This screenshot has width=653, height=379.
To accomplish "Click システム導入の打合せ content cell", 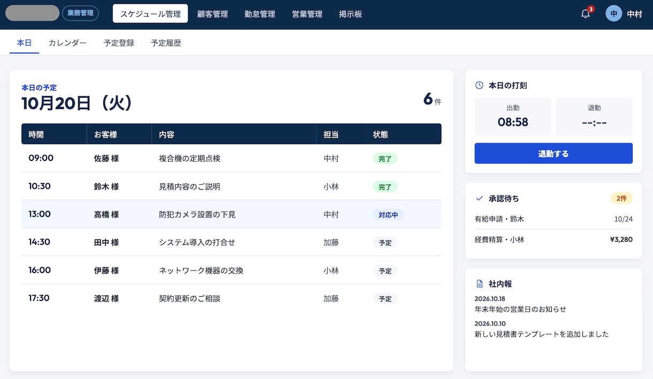I will (197, 242).
